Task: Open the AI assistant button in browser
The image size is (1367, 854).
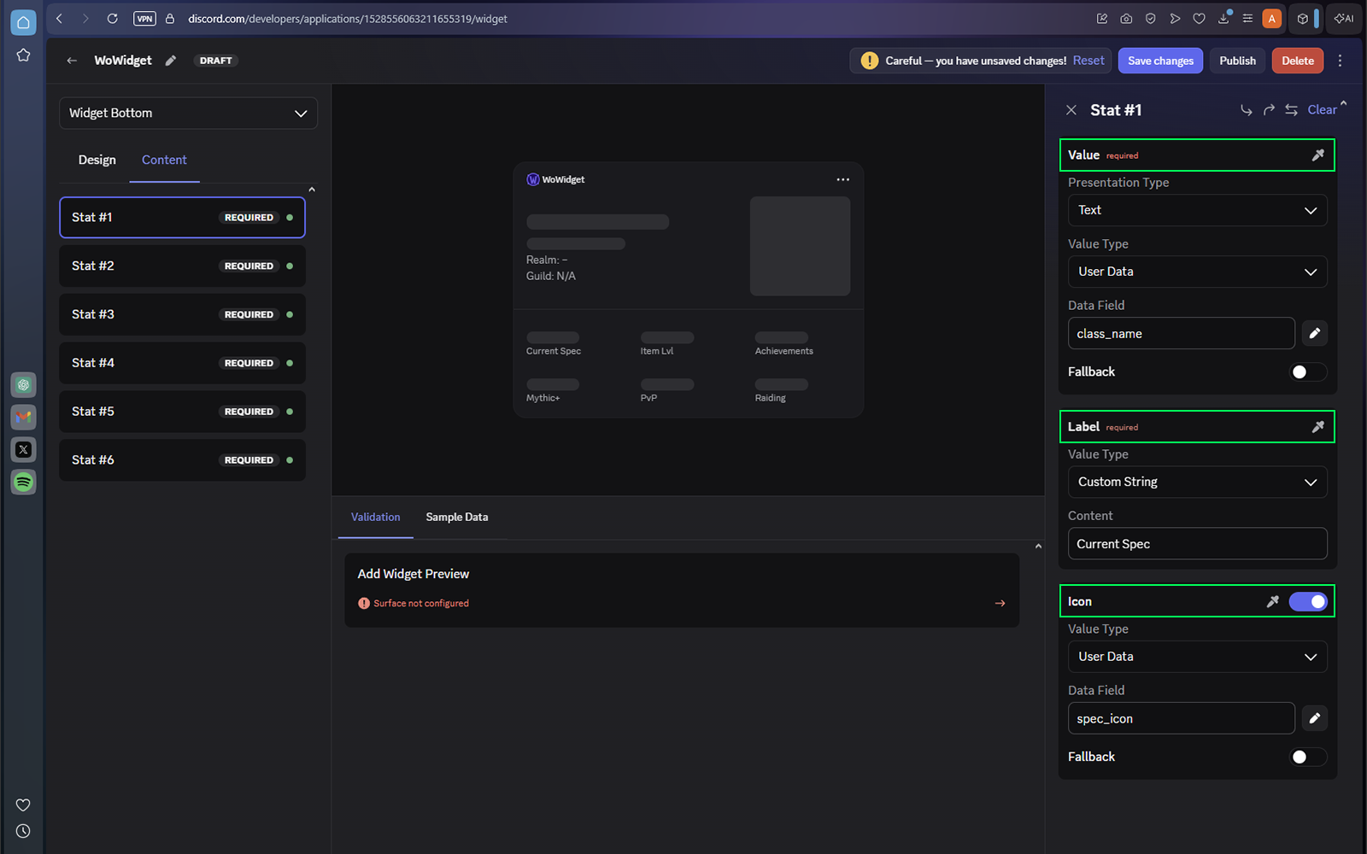Action: 1344,19
